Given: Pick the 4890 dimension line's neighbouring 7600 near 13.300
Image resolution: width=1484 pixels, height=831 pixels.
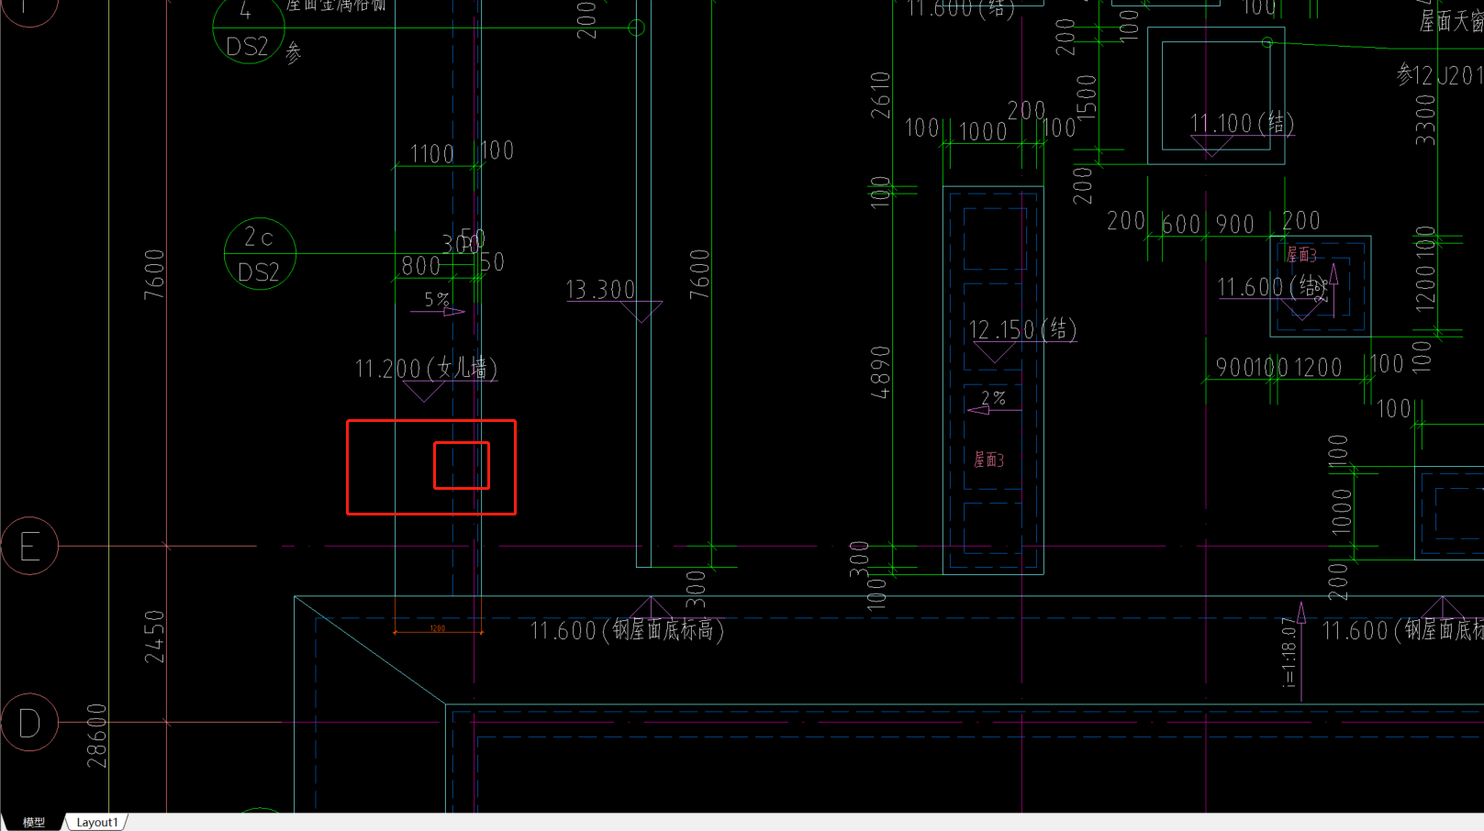Looking at the screenshot, I should [699, 273].
